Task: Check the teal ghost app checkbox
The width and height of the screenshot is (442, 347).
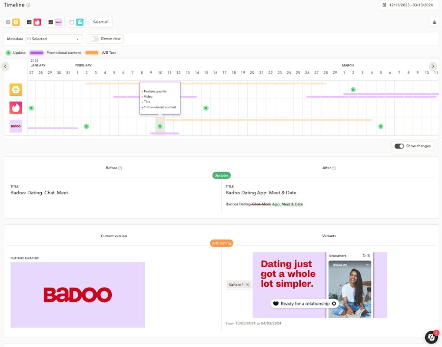Action: [x=72, y=22]
